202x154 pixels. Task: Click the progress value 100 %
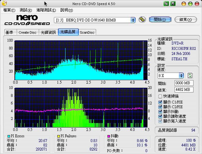click(191, 140)
